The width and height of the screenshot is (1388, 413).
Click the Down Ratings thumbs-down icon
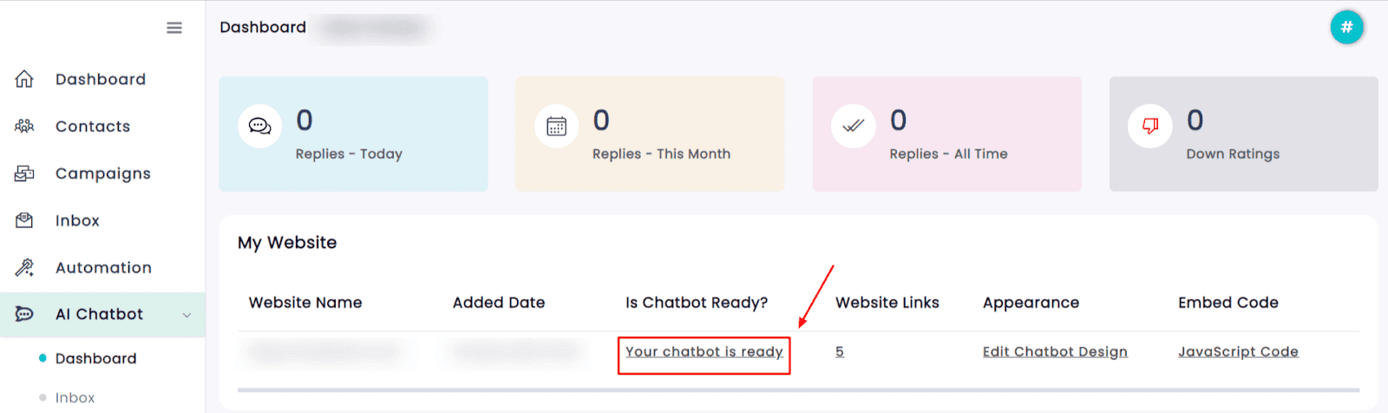(1150, 127)
